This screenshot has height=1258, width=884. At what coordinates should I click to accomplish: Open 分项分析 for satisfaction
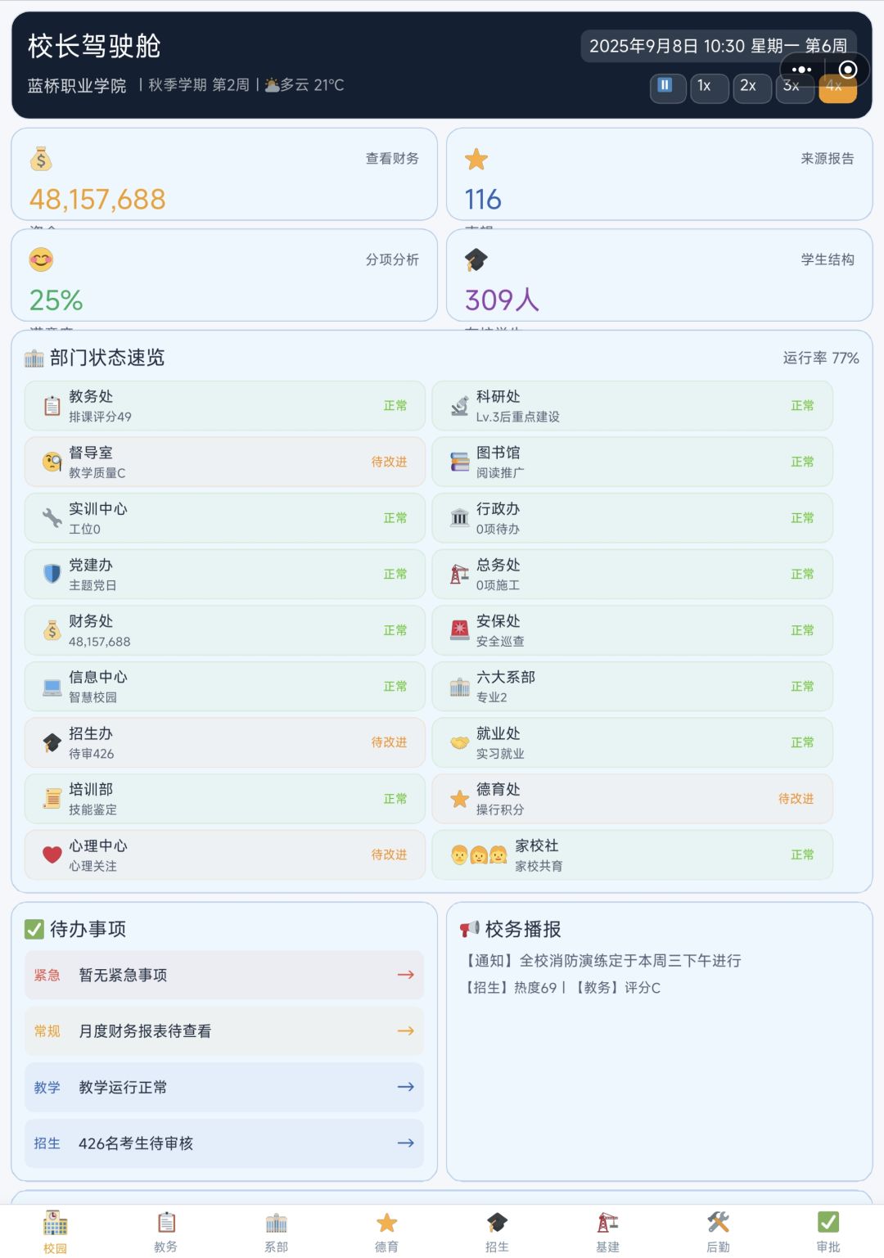(392, 259)
